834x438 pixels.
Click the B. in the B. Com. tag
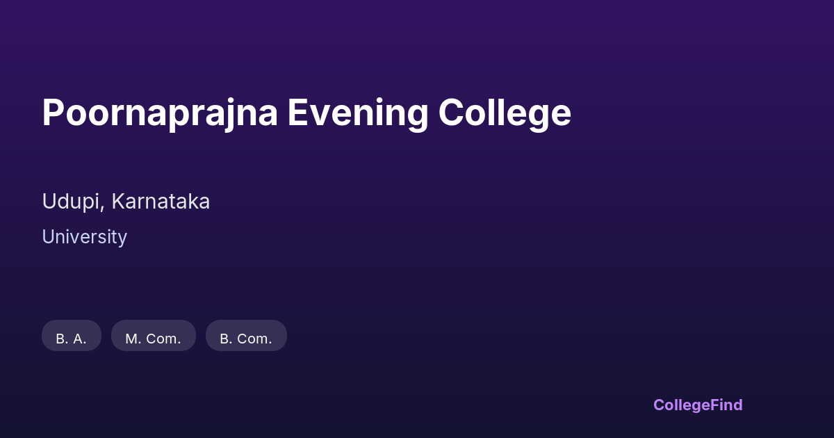click(226, 339)
